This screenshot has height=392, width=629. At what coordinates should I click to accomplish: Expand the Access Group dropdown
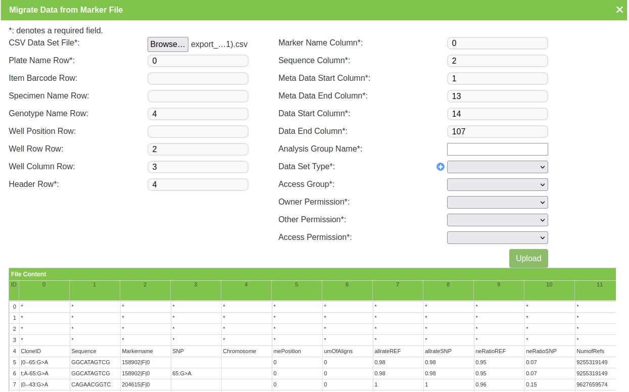pyautogui.click(x=497, y=184)
